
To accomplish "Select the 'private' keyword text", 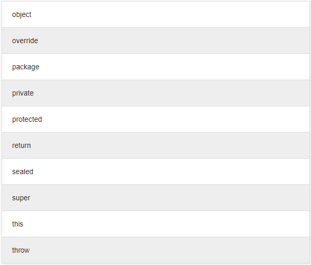I will pos(23,93).
